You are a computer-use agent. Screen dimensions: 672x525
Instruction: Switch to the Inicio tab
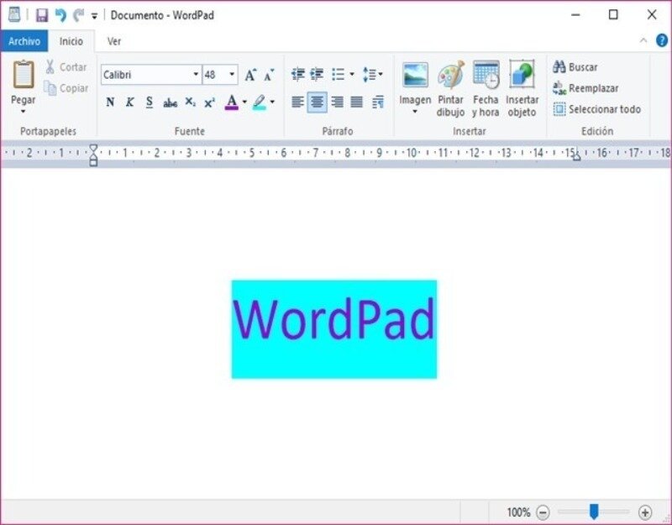71,41
